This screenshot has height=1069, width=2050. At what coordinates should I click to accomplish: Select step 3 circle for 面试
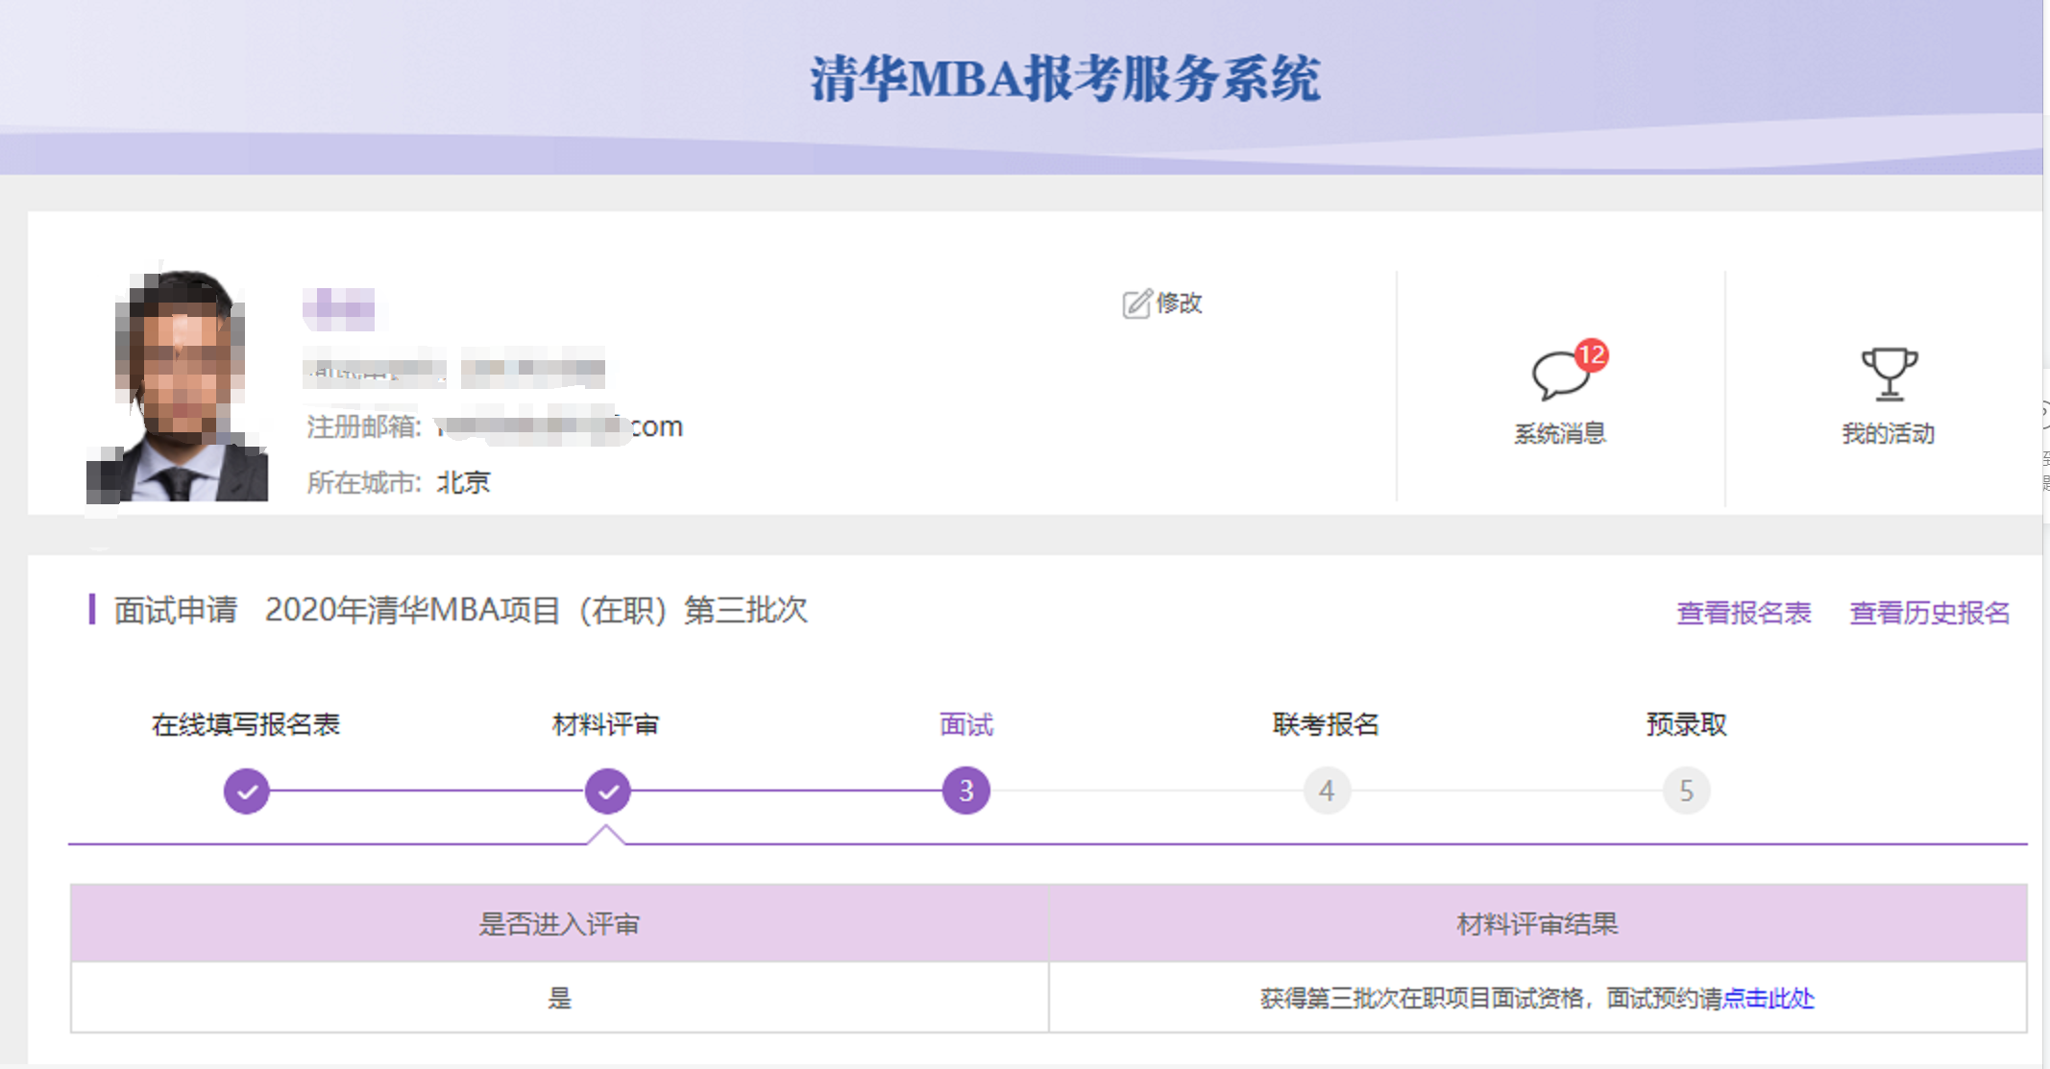point(966,791)
